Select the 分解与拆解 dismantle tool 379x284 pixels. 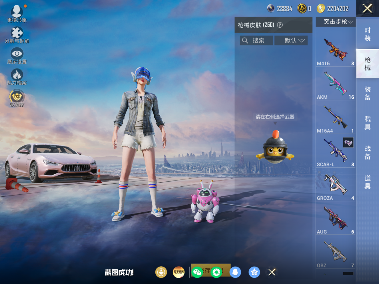click(17, 33)
